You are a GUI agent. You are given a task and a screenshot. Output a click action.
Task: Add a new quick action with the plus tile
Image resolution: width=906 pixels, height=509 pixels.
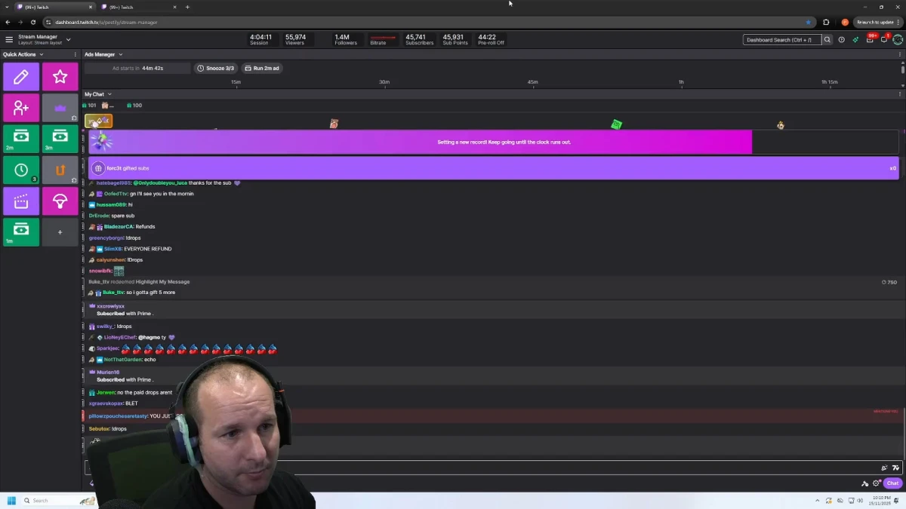(x=60, y=232)
